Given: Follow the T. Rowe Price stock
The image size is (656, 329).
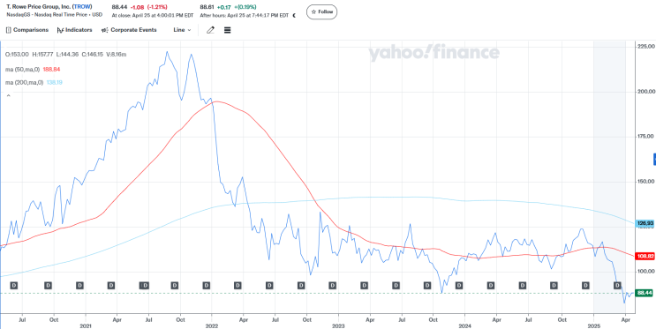Looking at the screenshot, I should tap(321, 11).
